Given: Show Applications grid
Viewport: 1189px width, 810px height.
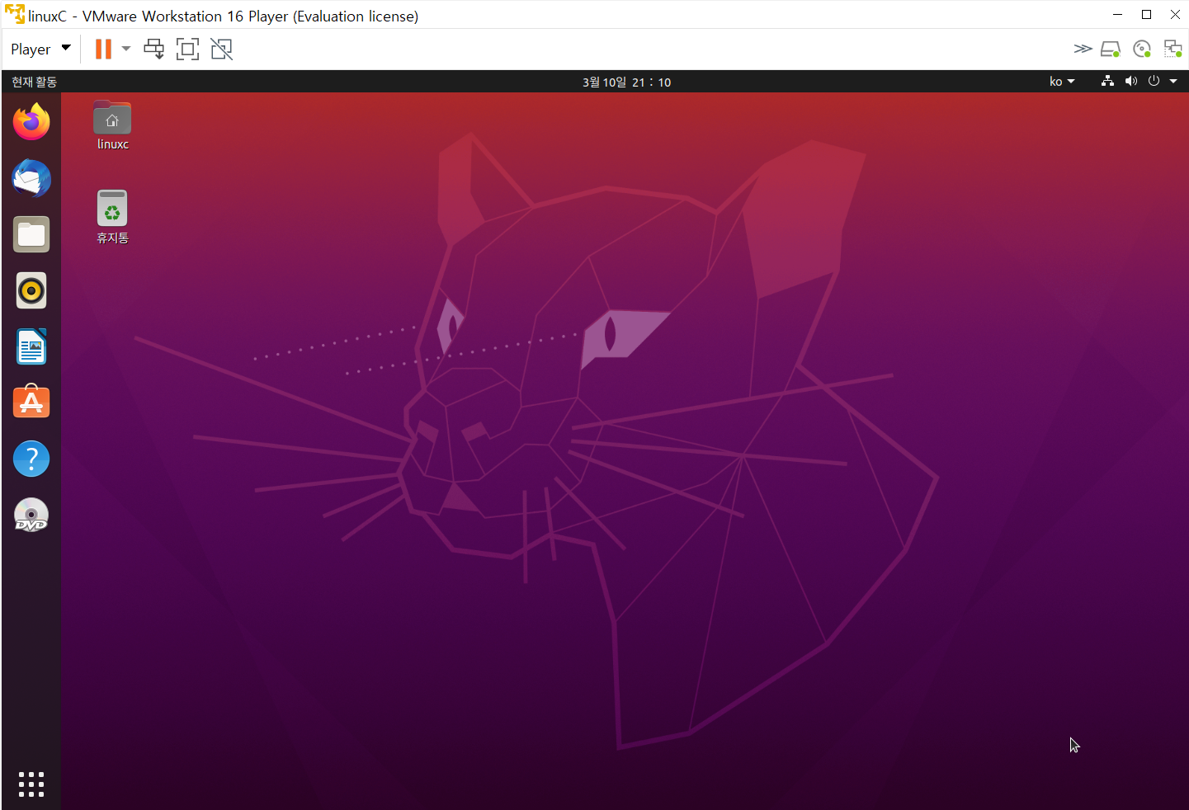Looking at the screenshot, I should point(31,784).
